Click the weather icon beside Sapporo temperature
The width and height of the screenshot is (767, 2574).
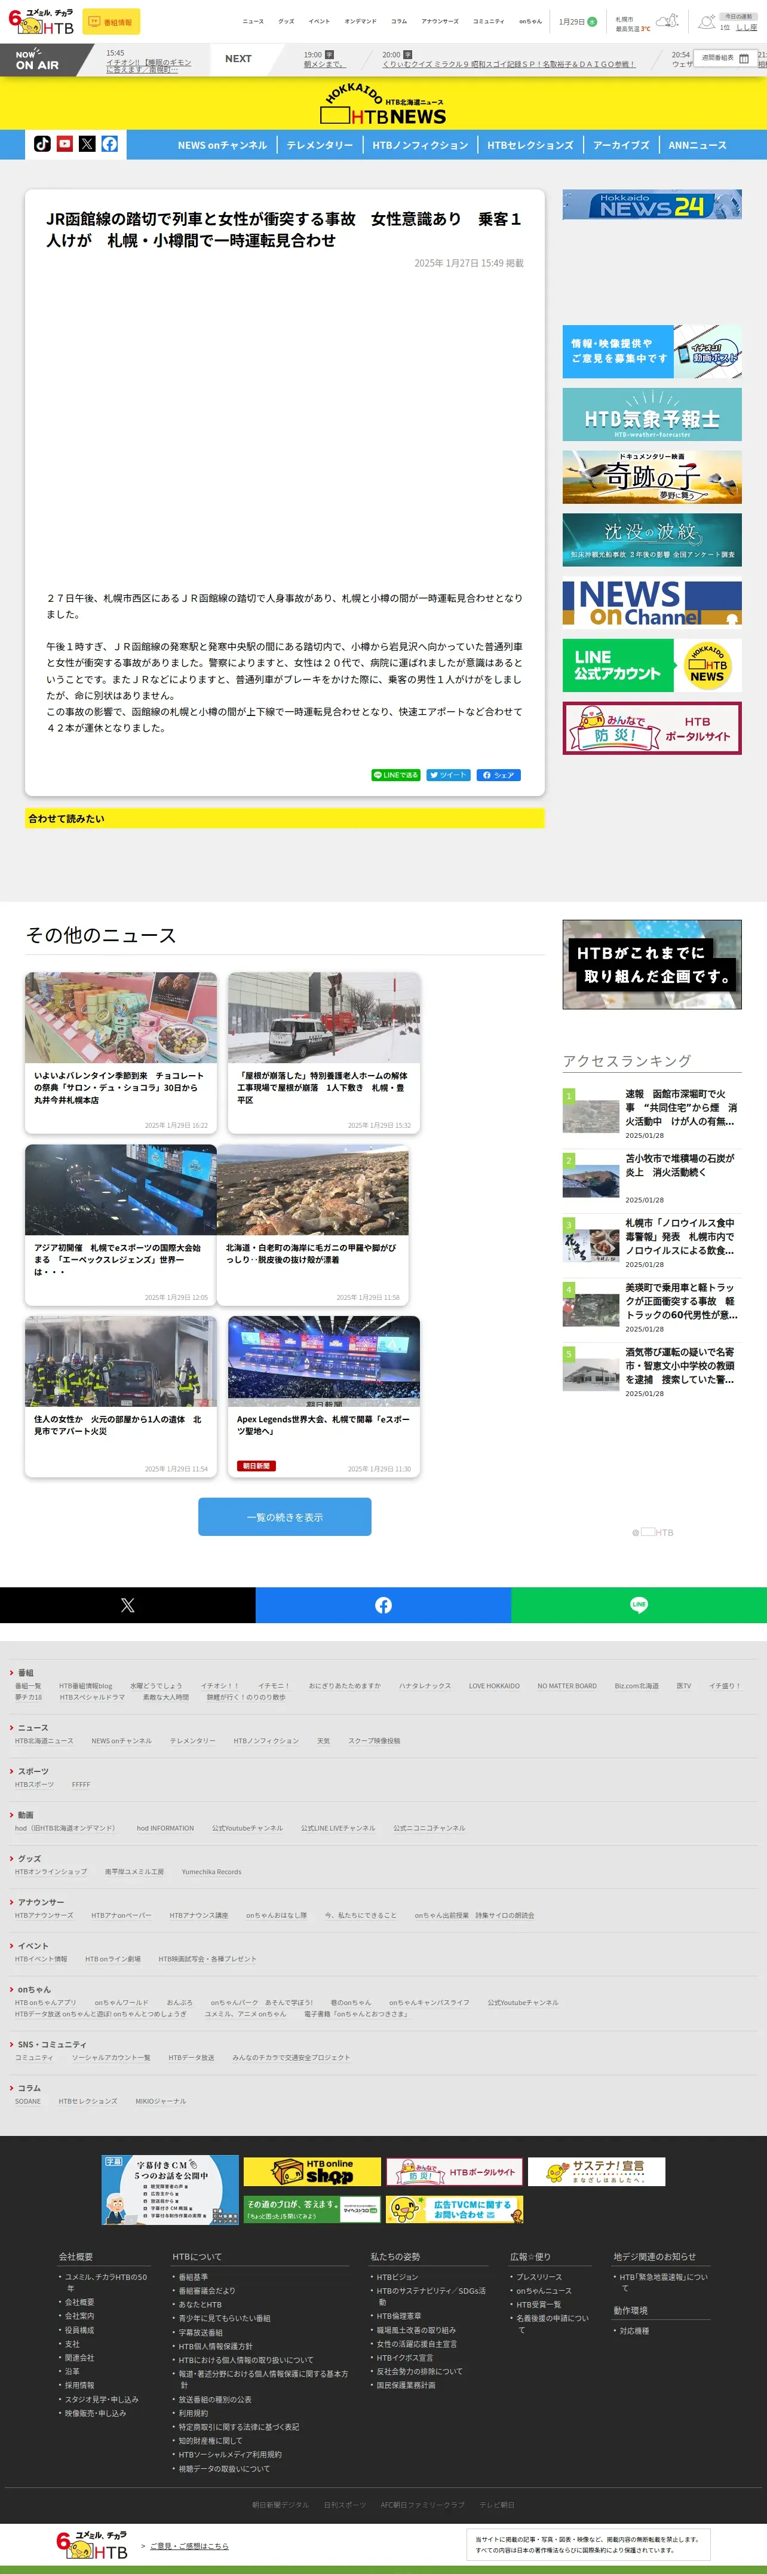point(667,21)
